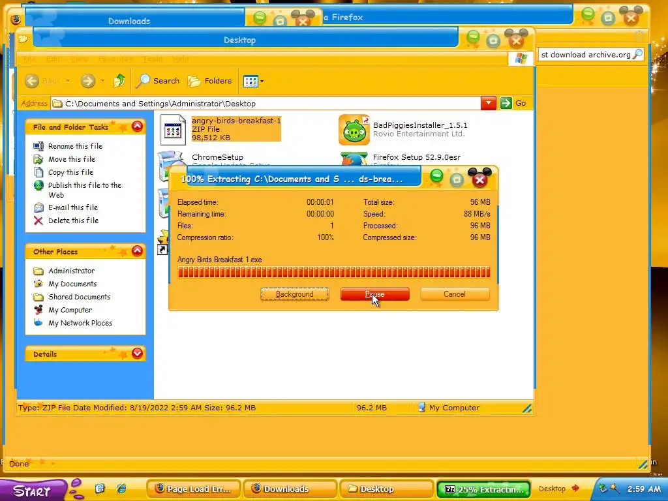Select the angry-birds-breakfast-1 ZIP file icon

[x=173, y=130]
